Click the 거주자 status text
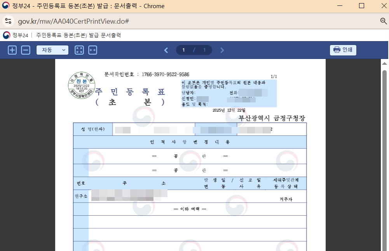 (x=286, y=199)
